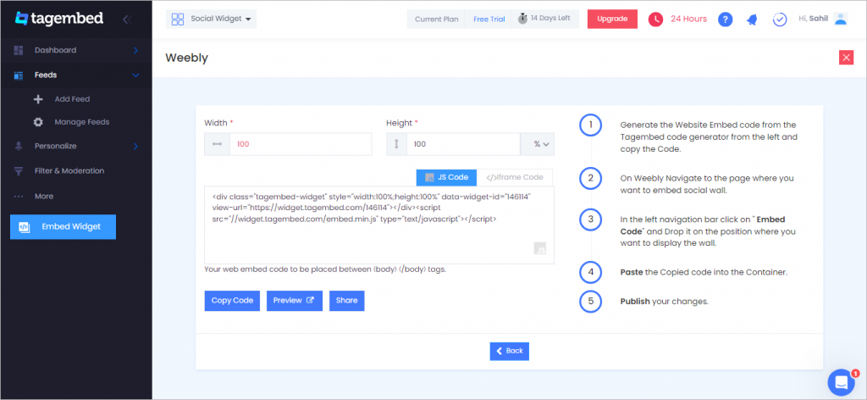Click the More ellipsis icon
The height and width of the screenshot is (400, 867).
click(19, 197)
